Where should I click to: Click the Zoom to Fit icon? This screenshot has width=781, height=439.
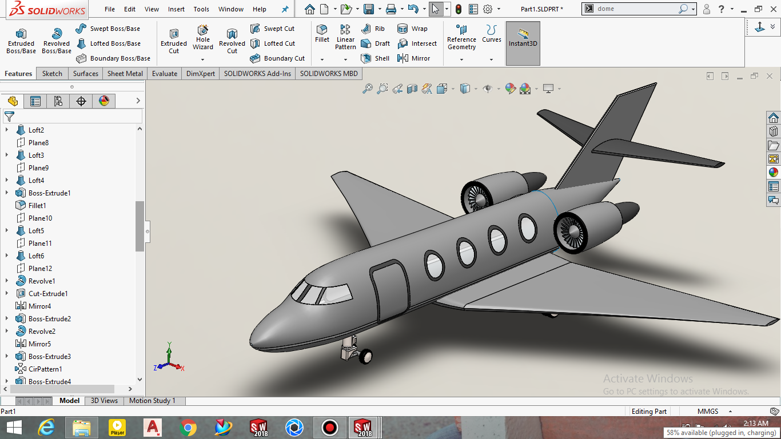click(367, 89)
